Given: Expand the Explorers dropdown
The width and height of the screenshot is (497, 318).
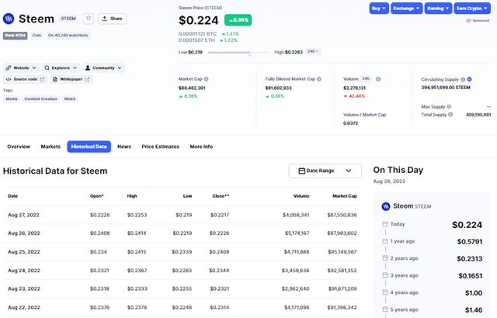Looking at the screenshot, I should (x=61, y=67).
